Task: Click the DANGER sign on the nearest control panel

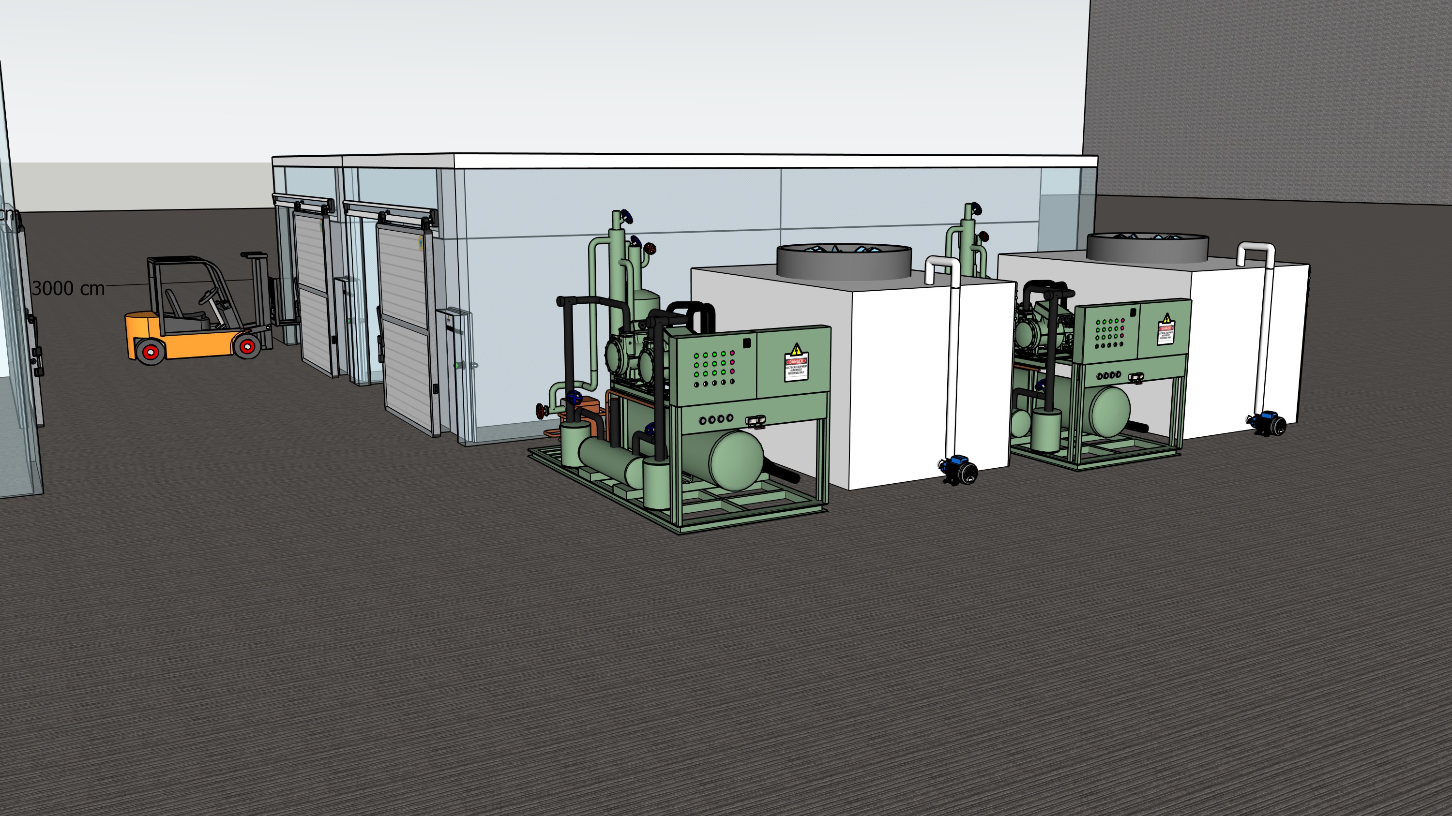Action: 797,363
